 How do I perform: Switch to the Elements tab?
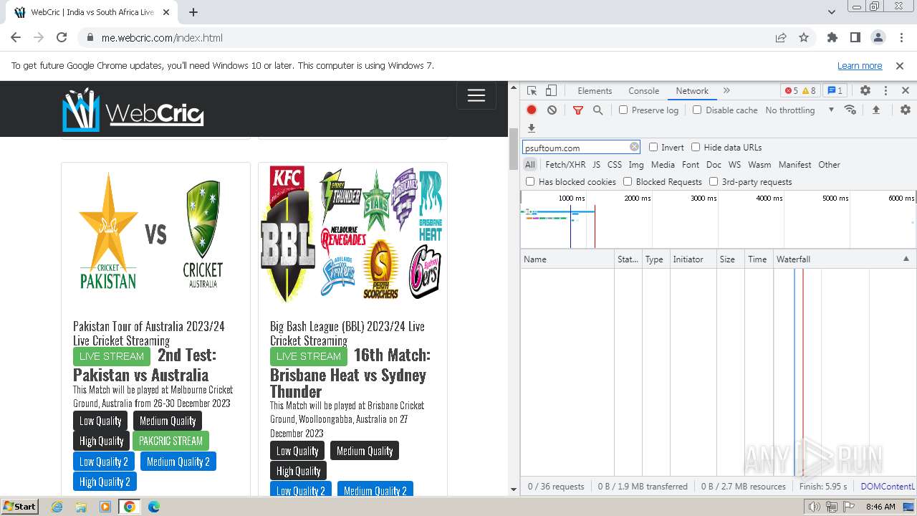(595, 91)
